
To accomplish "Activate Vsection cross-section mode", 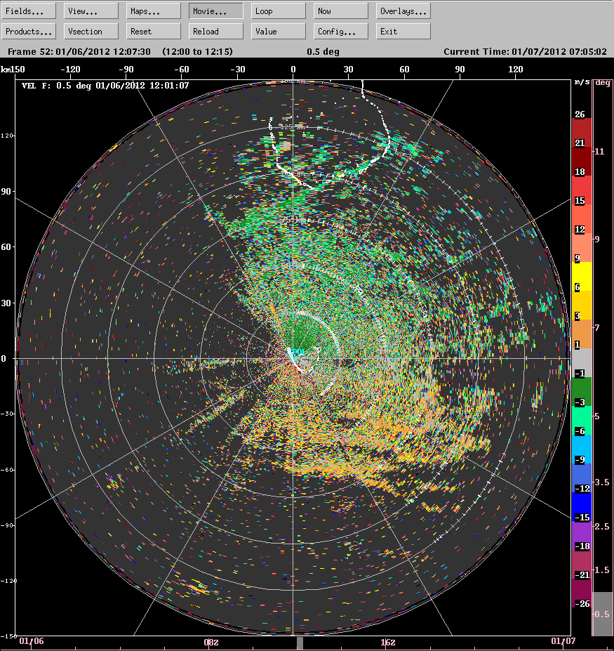I will (x=90, y=31).
